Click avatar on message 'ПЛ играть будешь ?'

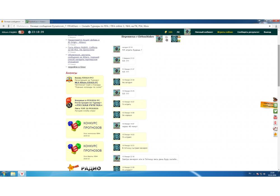coord(116,49)
